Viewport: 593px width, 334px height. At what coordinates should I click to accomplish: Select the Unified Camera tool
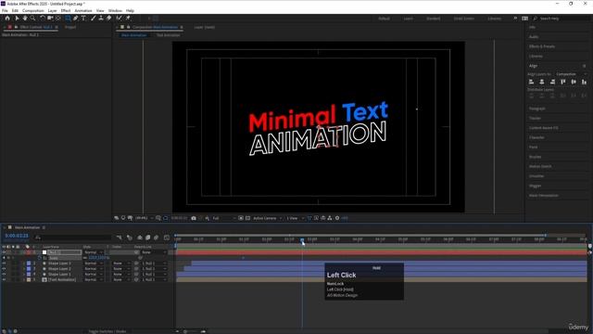point(50,19)
